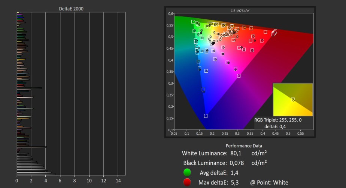Click the blue primary square marker in the CIE chart
This screenshot has height=188, width=346.
pos(206,116)
